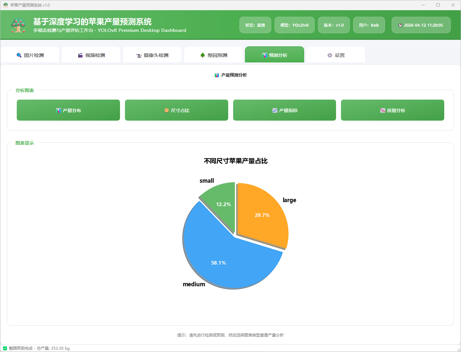Click the camera icon on 摄像头检测 tab

pyautogui.click(x=139, y=56)
